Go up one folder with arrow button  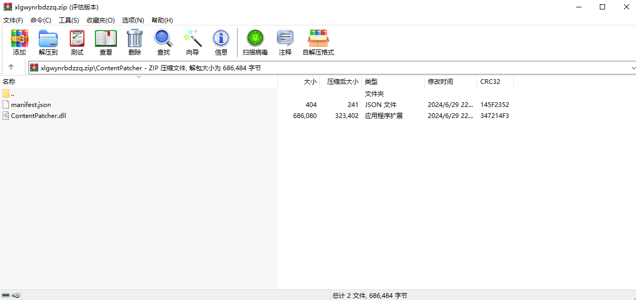[x=11, y=67]
